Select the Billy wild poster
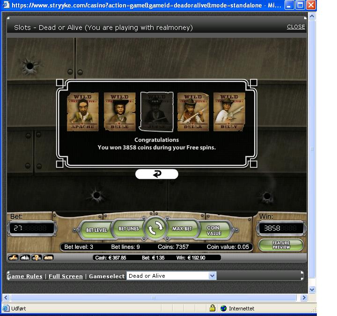This screenshot has width=337, height=316. tap(229, 112)
